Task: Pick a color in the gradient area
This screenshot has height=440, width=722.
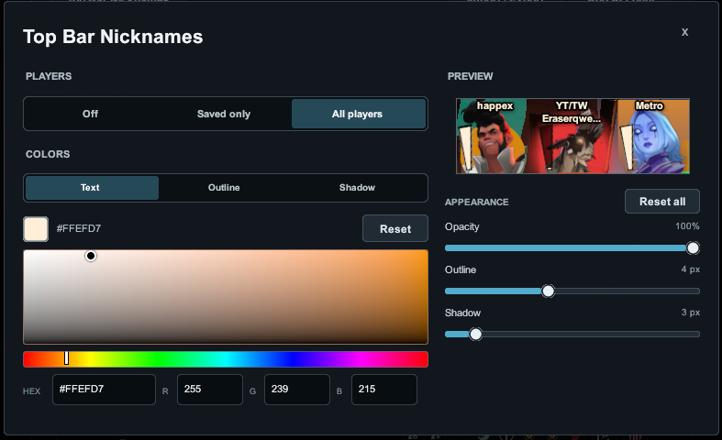Action: click(x=226, y=297)
